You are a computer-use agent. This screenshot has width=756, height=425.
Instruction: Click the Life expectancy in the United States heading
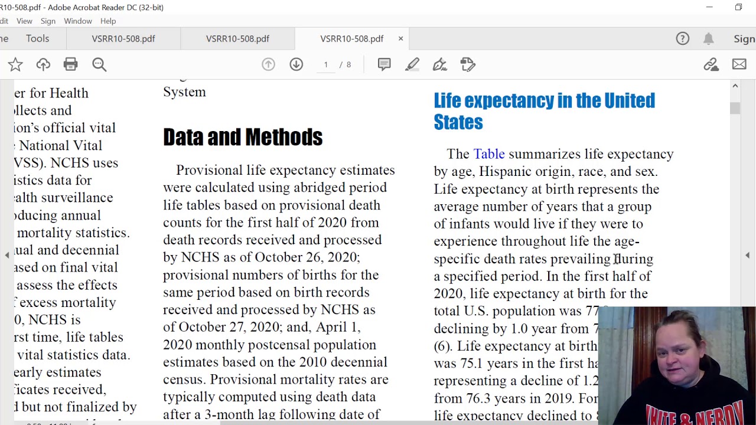[544, 111]
